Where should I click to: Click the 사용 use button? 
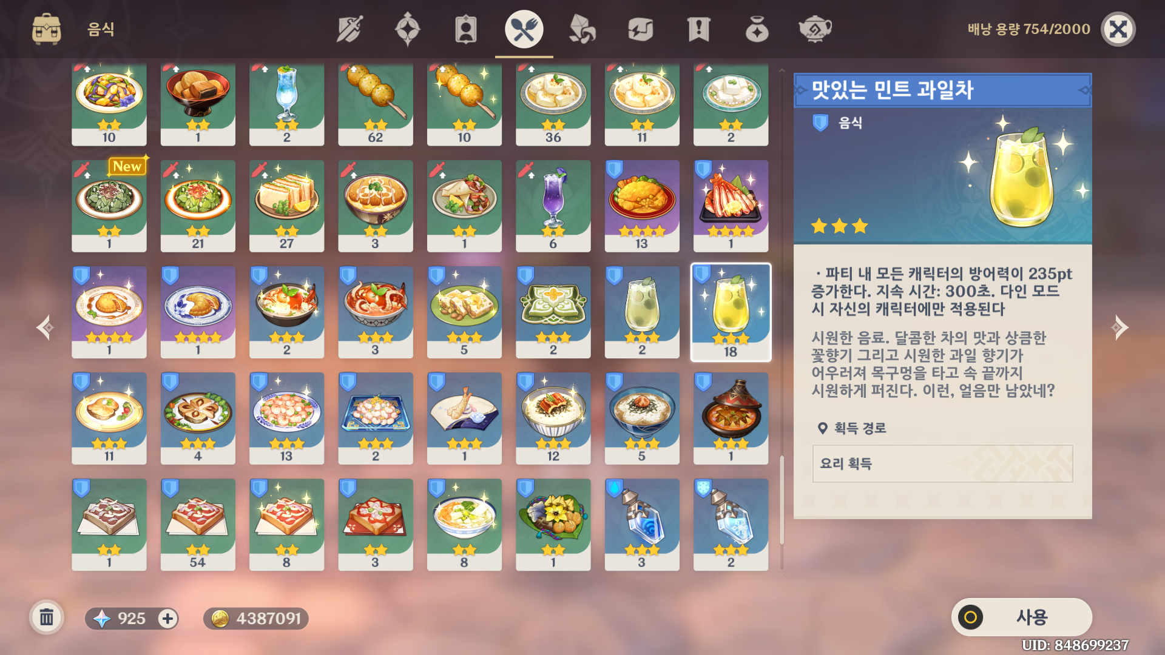point(1022,617)
